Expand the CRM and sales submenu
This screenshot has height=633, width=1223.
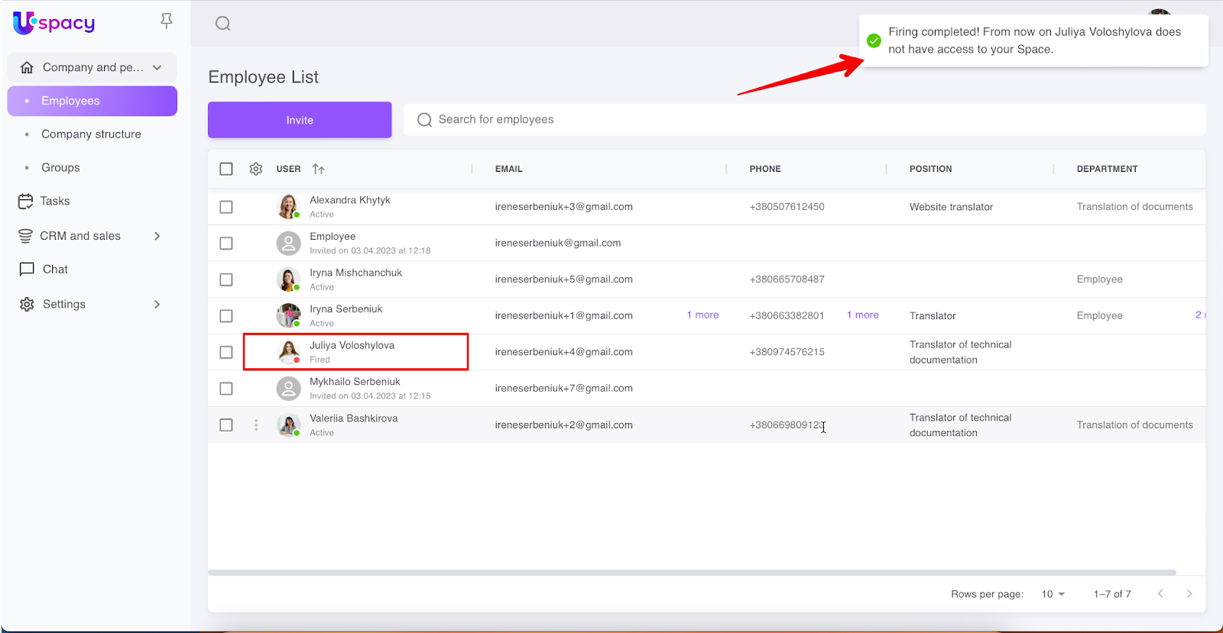[x=157, y=236]
